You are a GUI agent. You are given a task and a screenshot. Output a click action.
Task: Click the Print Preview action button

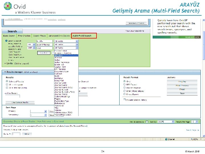(182, 86)
